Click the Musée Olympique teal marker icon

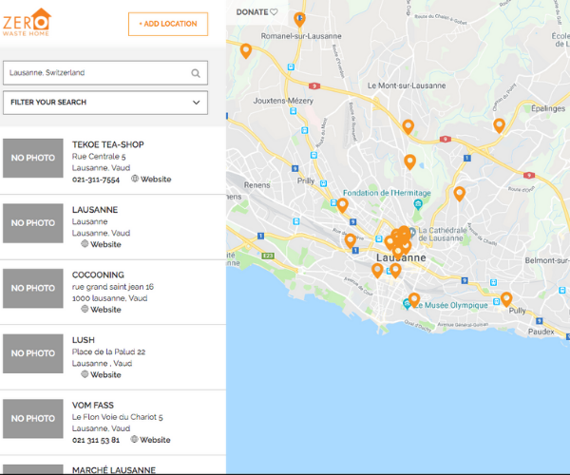point(407,304)
